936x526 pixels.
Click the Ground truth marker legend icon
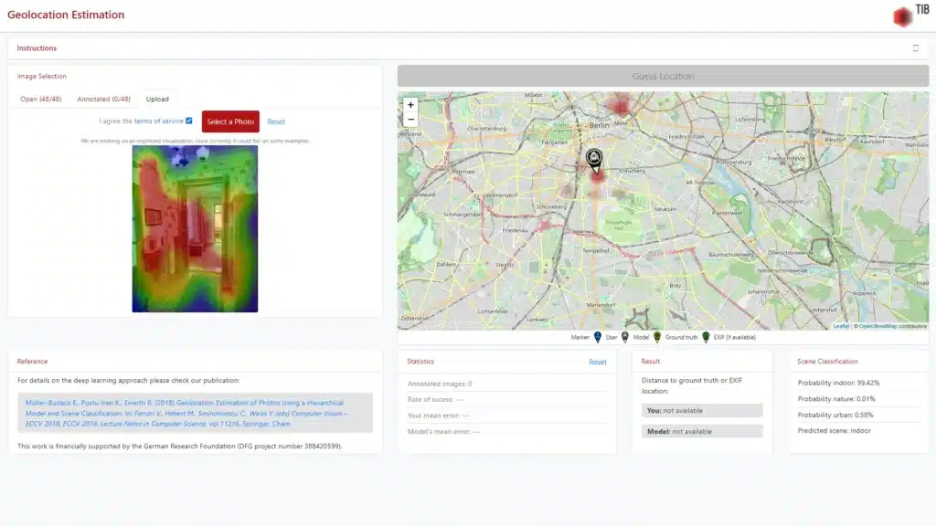657,338
